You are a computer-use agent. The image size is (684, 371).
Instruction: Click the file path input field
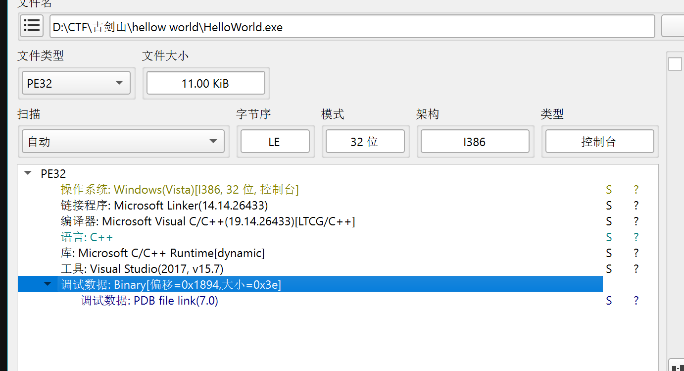click(x=351, y=27)
